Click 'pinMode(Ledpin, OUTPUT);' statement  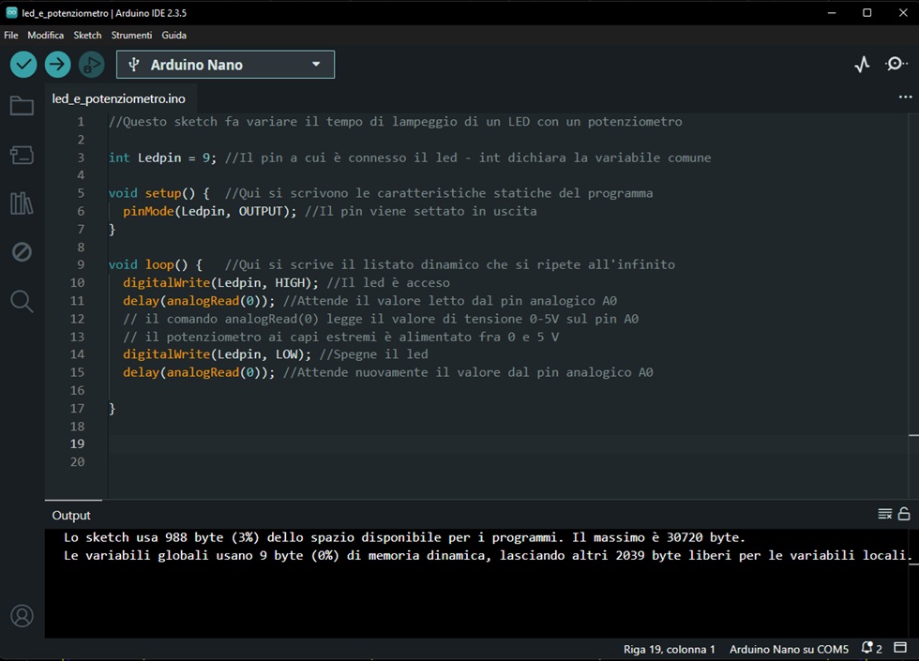[210, 211]
